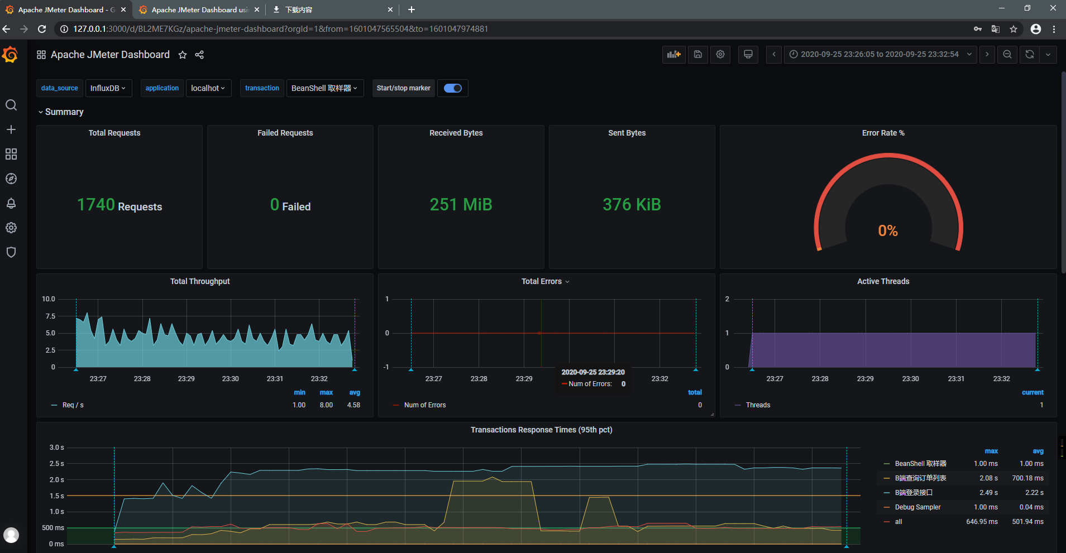Sort Total Throughput legend by min column
Screen dimensions: 1066x553
pyautogui.click(x=300, y=392)
